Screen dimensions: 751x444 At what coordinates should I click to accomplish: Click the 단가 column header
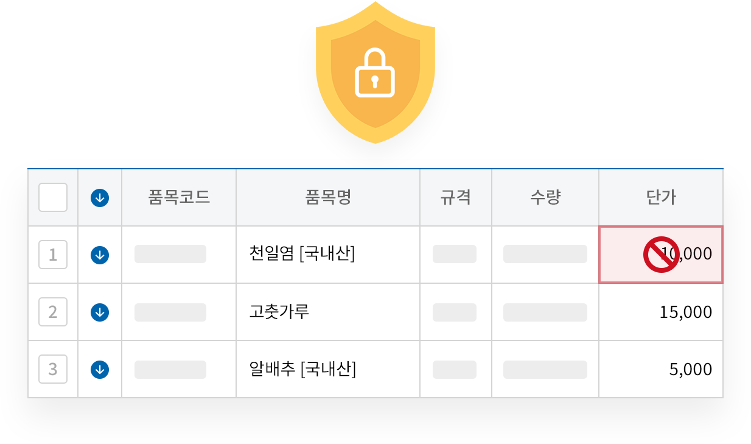coord(661,197)
